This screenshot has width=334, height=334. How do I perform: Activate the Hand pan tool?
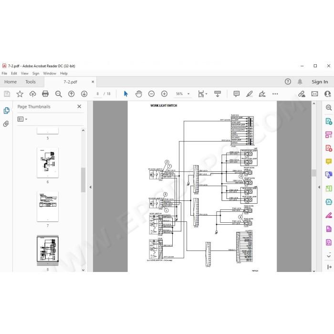pos(138,94)
